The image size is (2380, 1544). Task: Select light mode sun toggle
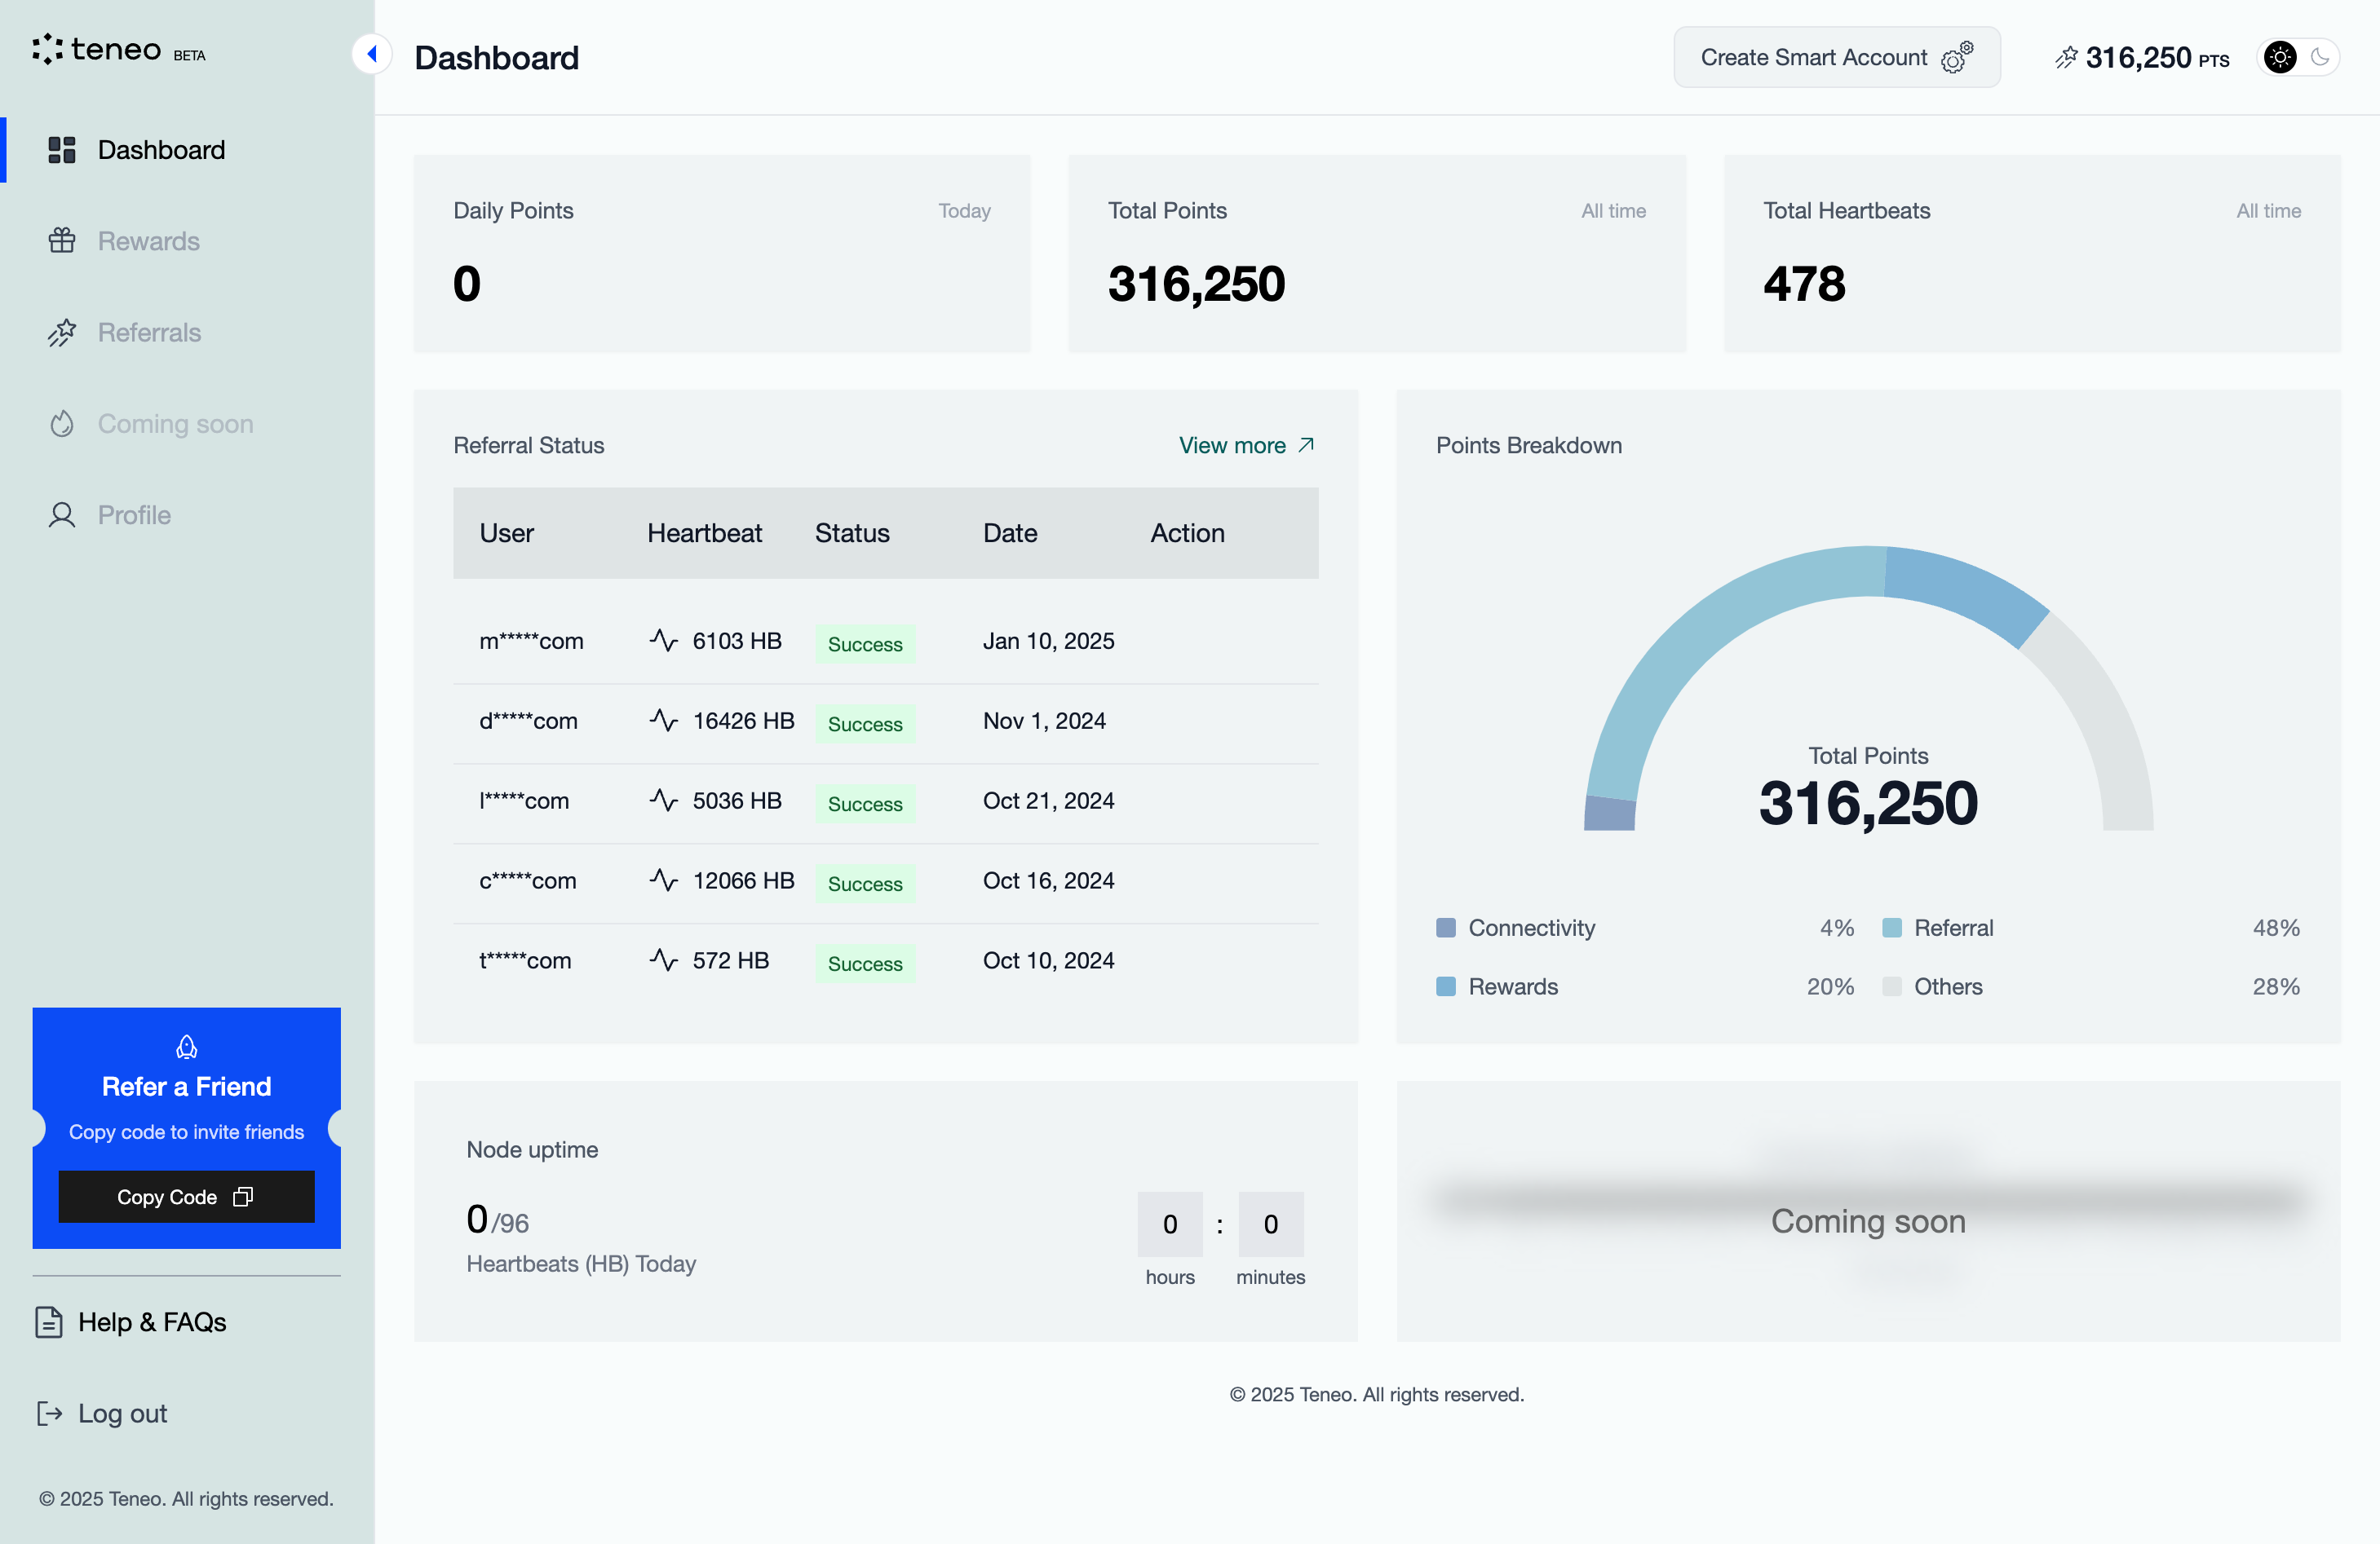2280,58
